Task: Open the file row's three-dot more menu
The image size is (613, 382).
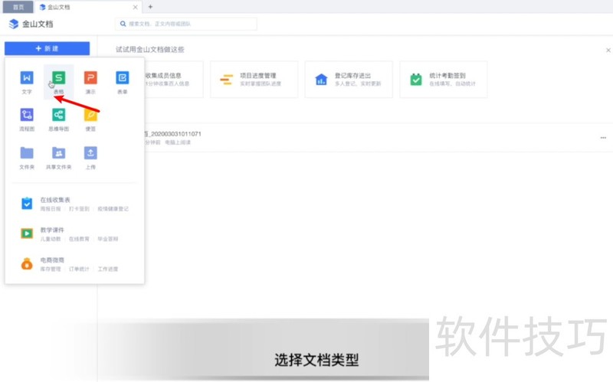Action: pos(603,138)
